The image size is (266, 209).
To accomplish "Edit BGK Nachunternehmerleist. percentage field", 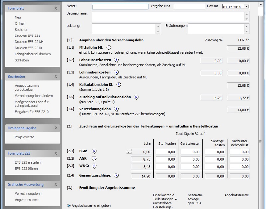I will pos(239,152).
